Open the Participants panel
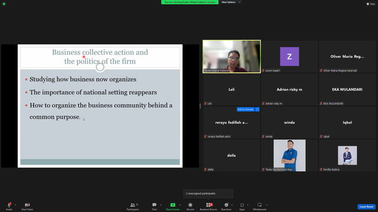The image size is (378, 212). [133, 206]
